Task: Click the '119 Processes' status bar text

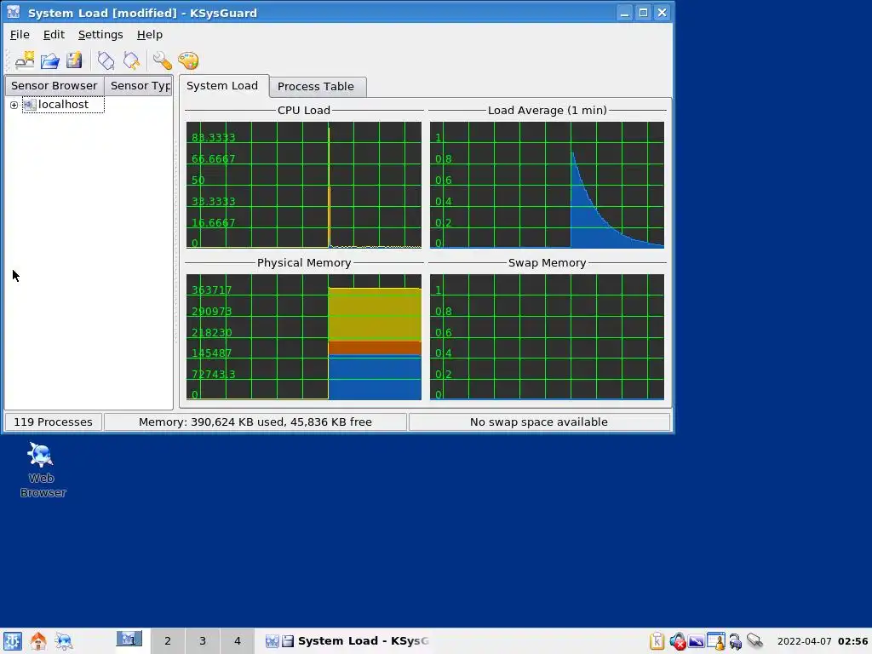Action: pos(53,422)
